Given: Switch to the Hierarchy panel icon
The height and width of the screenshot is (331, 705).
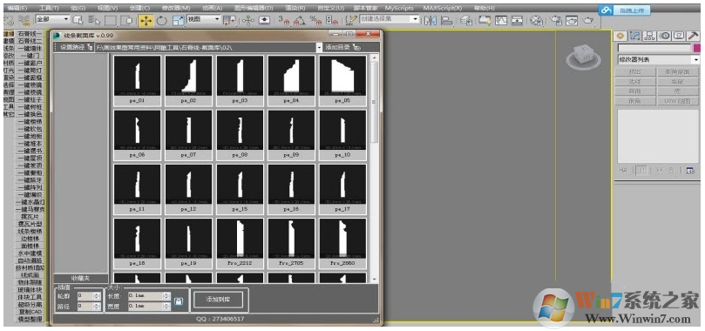Looking at the screenshot, I should (x=650, y=36).
